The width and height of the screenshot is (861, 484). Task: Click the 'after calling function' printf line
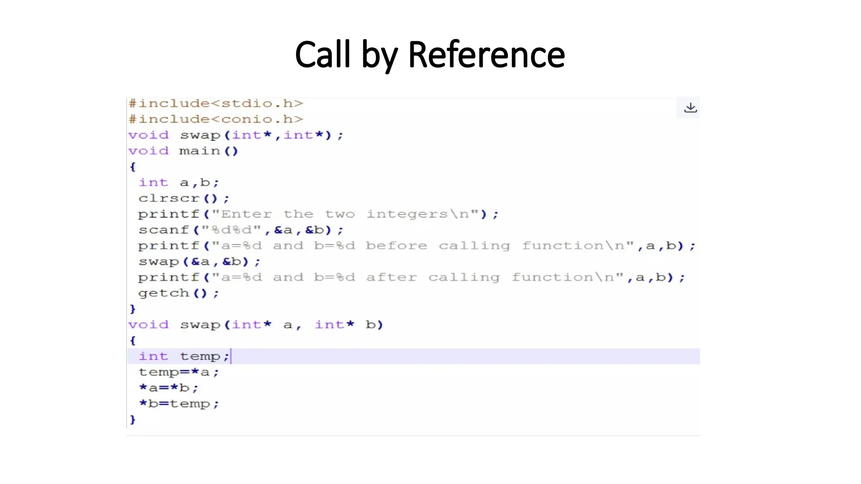[x=412, y=278]
